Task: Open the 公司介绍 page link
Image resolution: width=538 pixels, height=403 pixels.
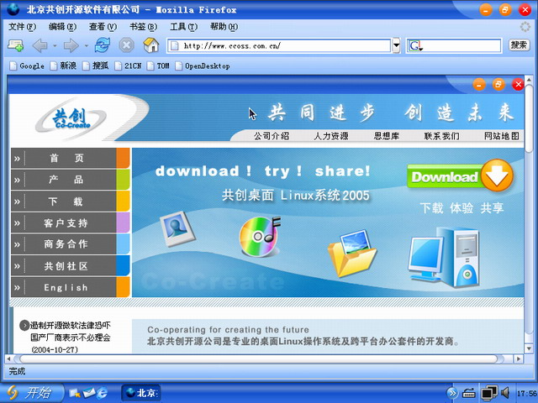Action: (272, 136)
